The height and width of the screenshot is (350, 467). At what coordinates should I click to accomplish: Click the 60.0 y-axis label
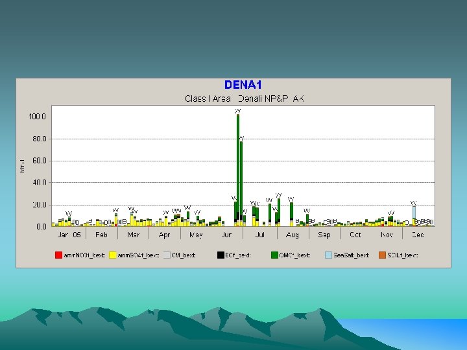point(40,161)
